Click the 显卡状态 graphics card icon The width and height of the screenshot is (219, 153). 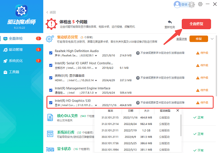coord(50,150)
